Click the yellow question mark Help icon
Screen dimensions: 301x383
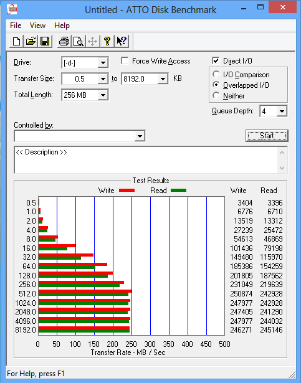(x=107, y=41)
